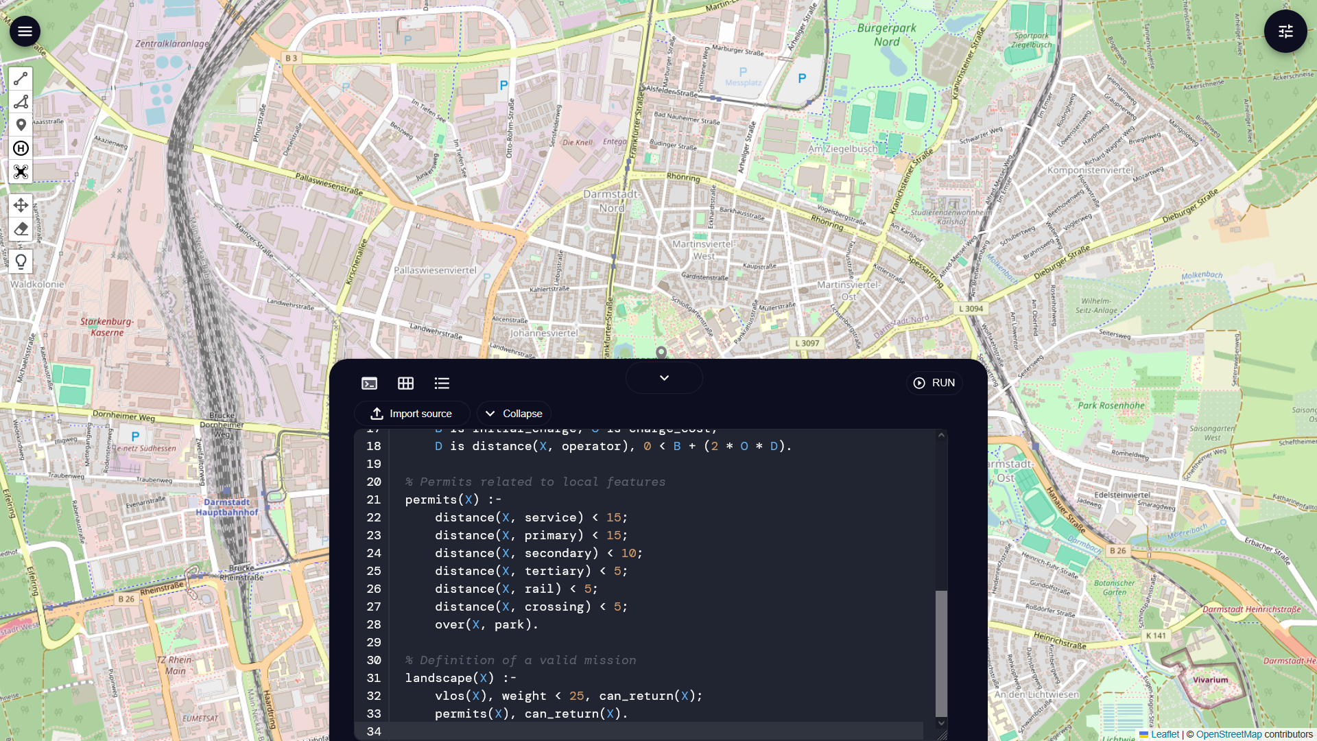Select the place marker tool
Screen dimensions: 1317x741
point(21,125)
